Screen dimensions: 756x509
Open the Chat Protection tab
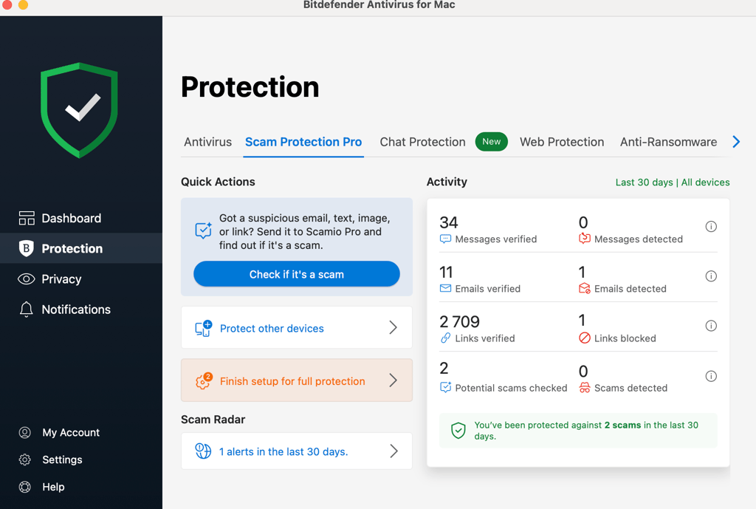pos(422,142)
